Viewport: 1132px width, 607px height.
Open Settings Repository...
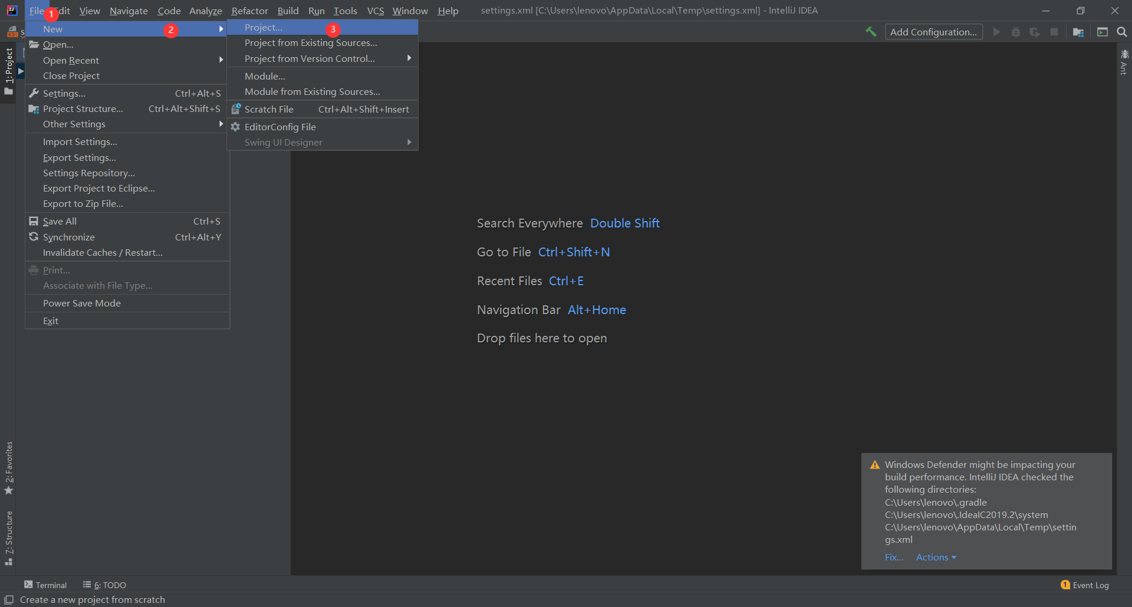click(x=127, y=173)
